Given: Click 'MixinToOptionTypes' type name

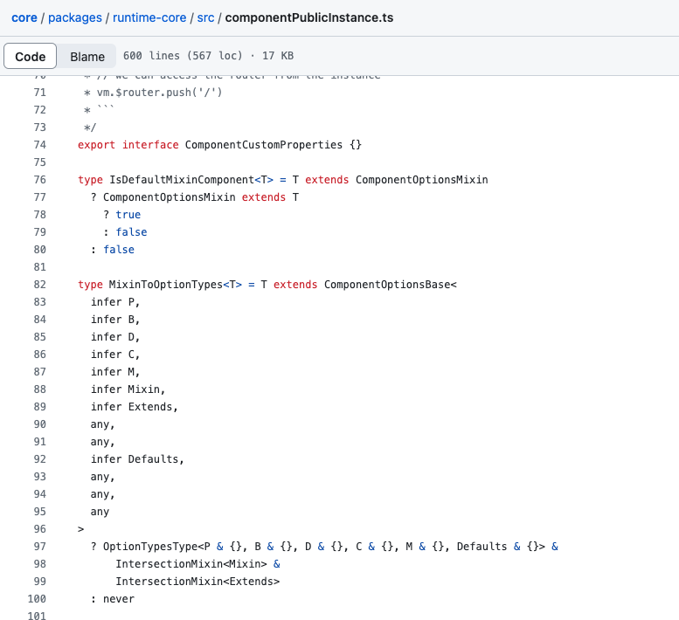Looking at the screenshot, I should (x=166, y=285).
